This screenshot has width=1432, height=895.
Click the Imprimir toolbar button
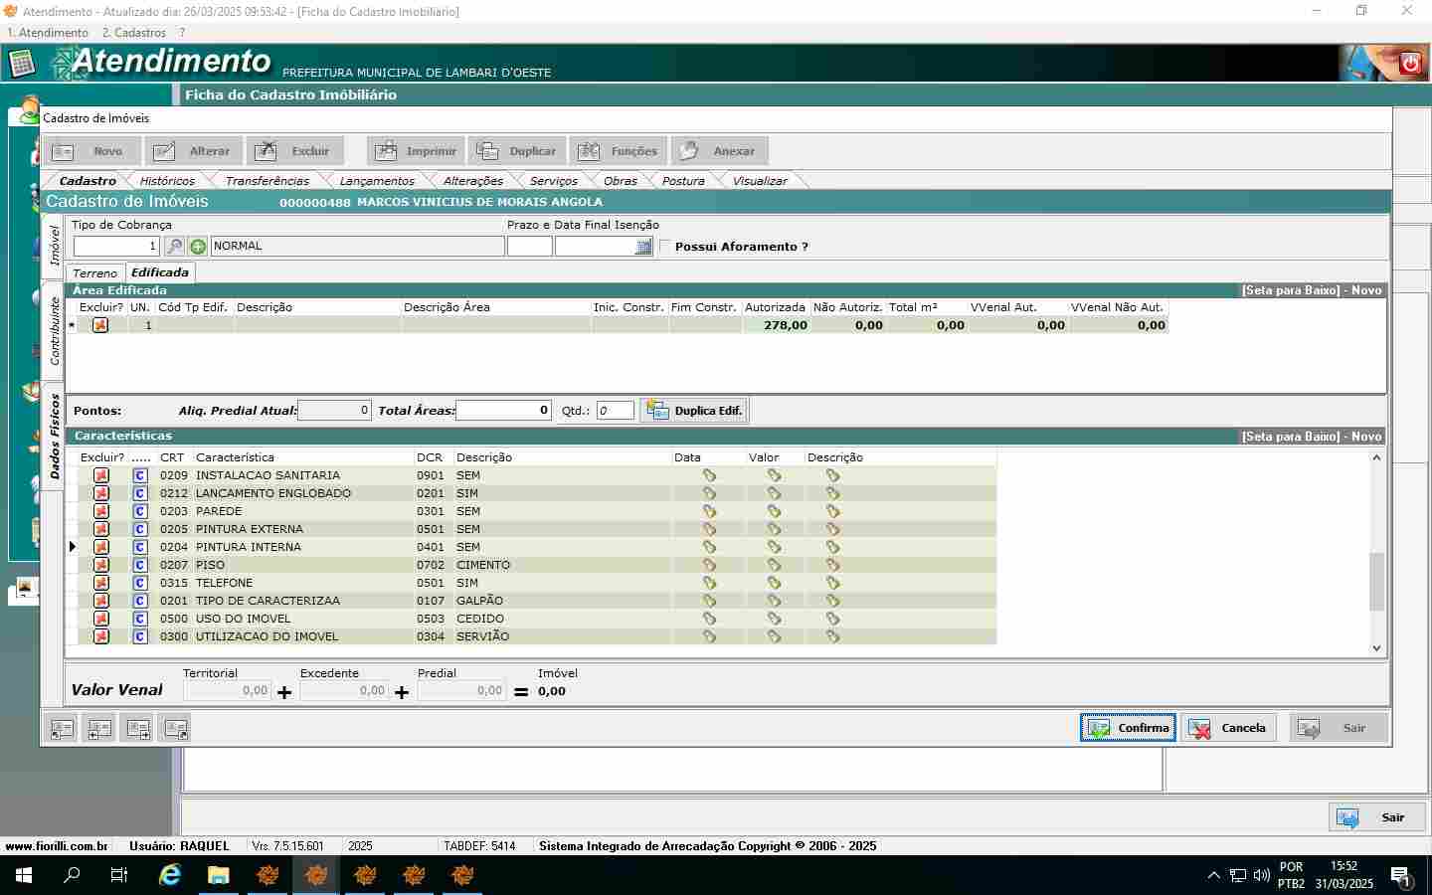click(416, 151)
